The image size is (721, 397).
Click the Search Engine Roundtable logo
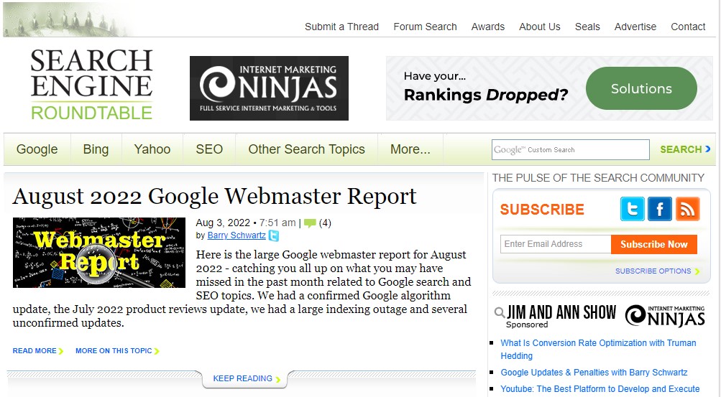(x=91, y=85)
